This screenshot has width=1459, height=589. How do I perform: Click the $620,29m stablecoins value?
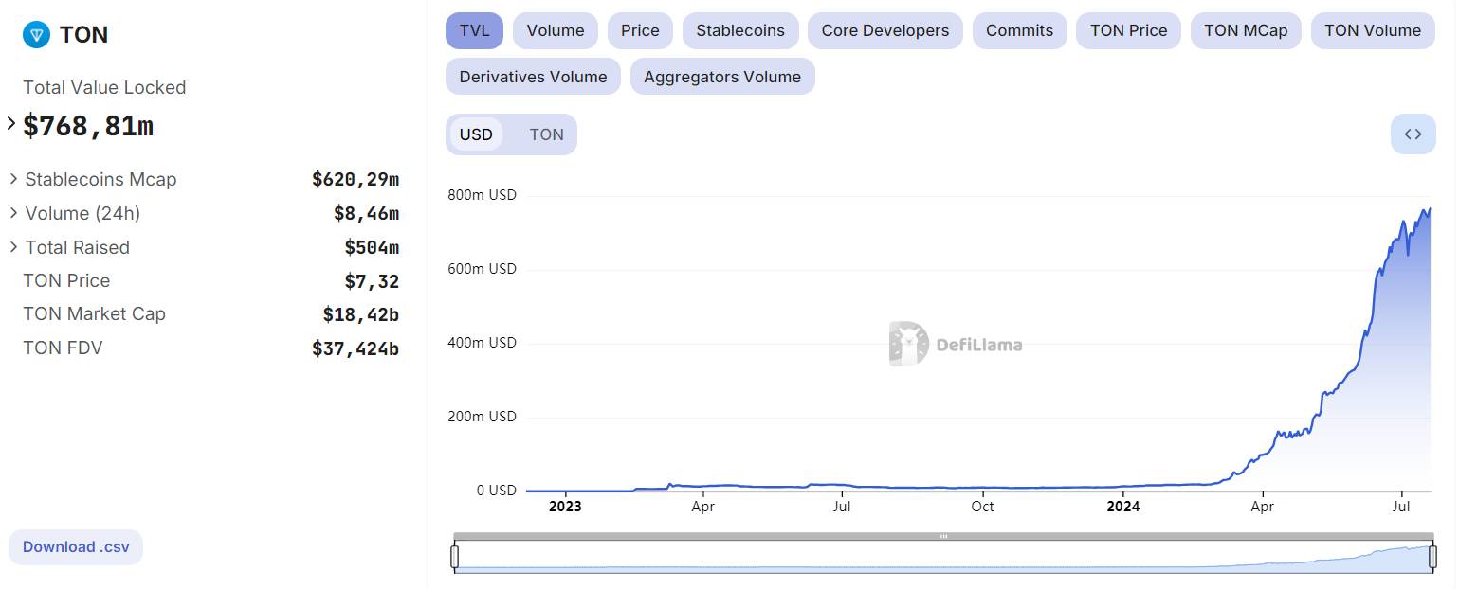[x=356, y=179]
